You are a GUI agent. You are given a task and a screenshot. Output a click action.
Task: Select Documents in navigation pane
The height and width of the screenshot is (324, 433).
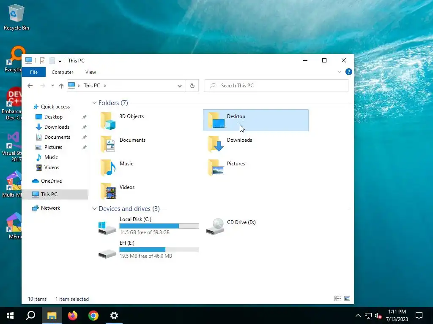coord(57,137)
